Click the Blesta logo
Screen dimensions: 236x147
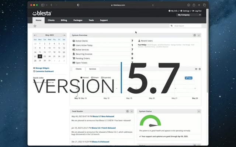click(42, 13)
